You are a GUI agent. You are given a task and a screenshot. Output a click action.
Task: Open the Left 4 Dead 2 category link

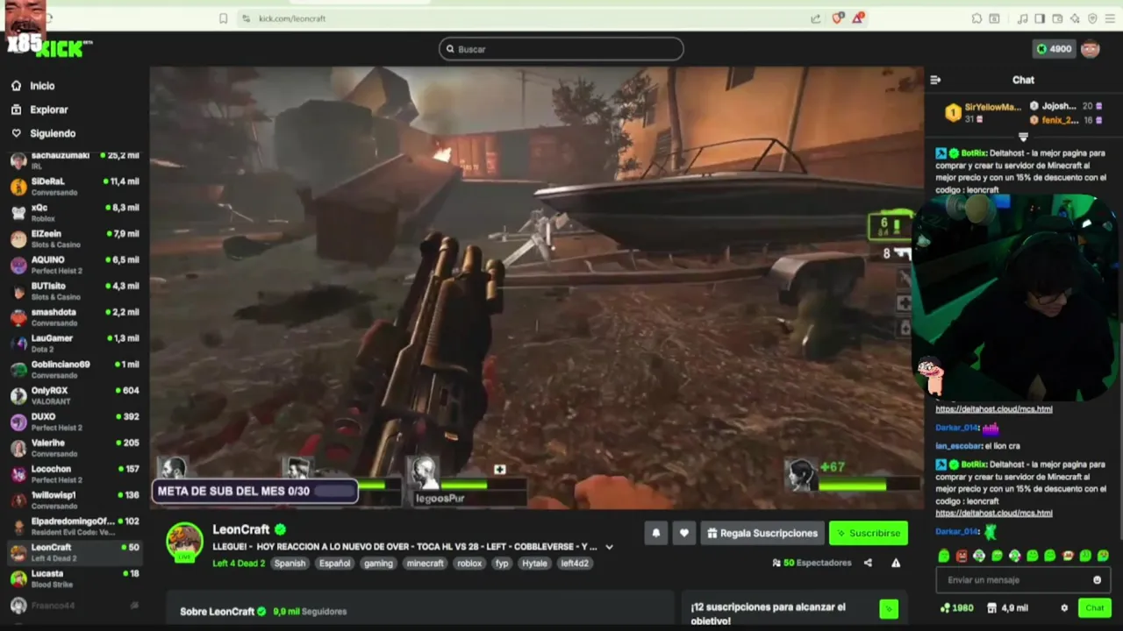(239, 564)
